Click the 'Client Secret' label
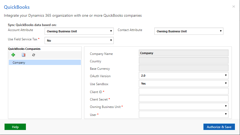Viewport: 240px width, 135px height. point(99,99)
